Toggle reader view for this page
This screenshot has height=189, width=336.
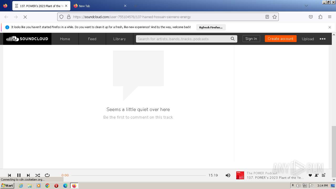[x=267, y=17]
